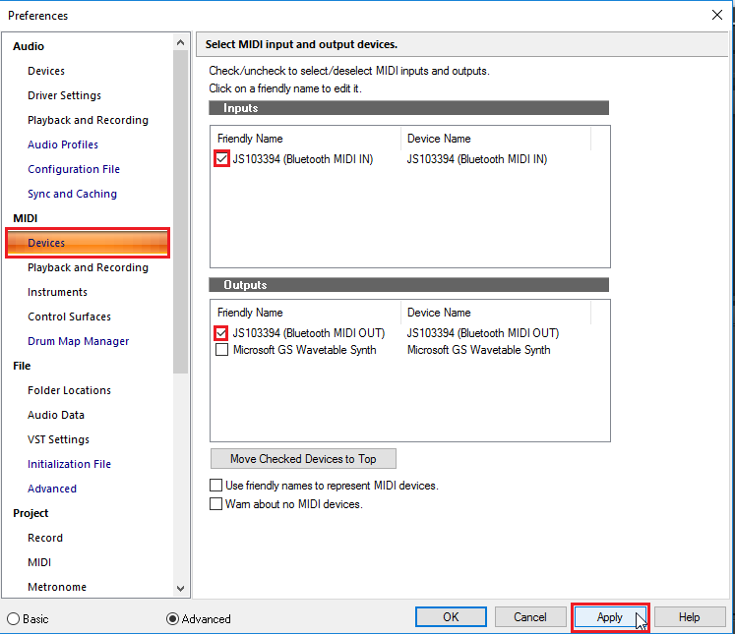Edit the Bluetooth MIDI IN friendly name
The height and width of the screenshot is (634, 735).
[x=303, y=159]
